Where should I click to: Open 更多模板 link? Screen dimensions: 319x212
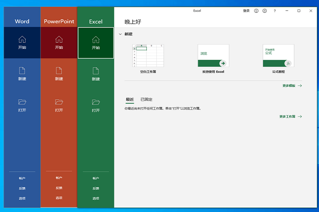click(292, 86)
